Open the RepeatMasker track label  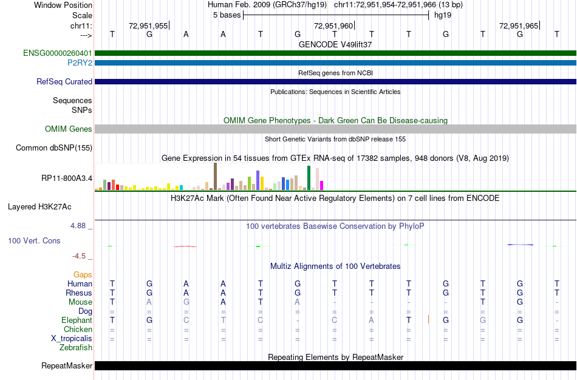click(67, 365)
